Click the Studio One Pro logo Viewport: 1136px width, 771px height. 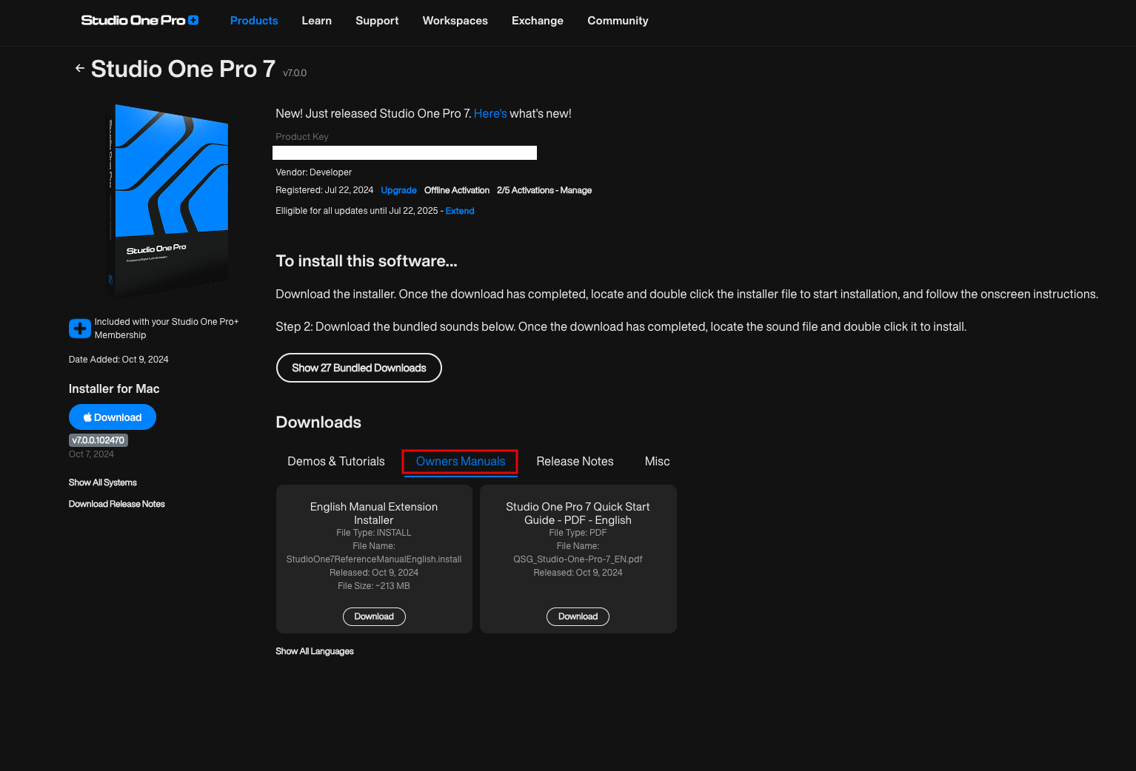click(x=139, y=20)
